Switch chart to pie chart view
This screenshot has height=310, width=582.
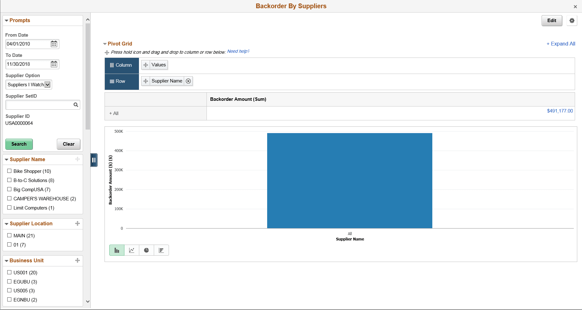(x=147, y=250)
